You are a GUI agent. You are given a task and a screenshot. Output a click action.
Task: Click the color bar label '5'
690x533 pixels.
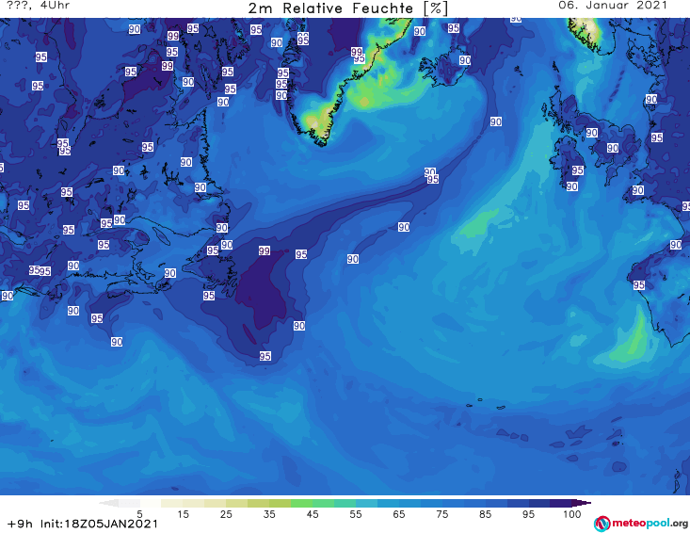[139, 514]
